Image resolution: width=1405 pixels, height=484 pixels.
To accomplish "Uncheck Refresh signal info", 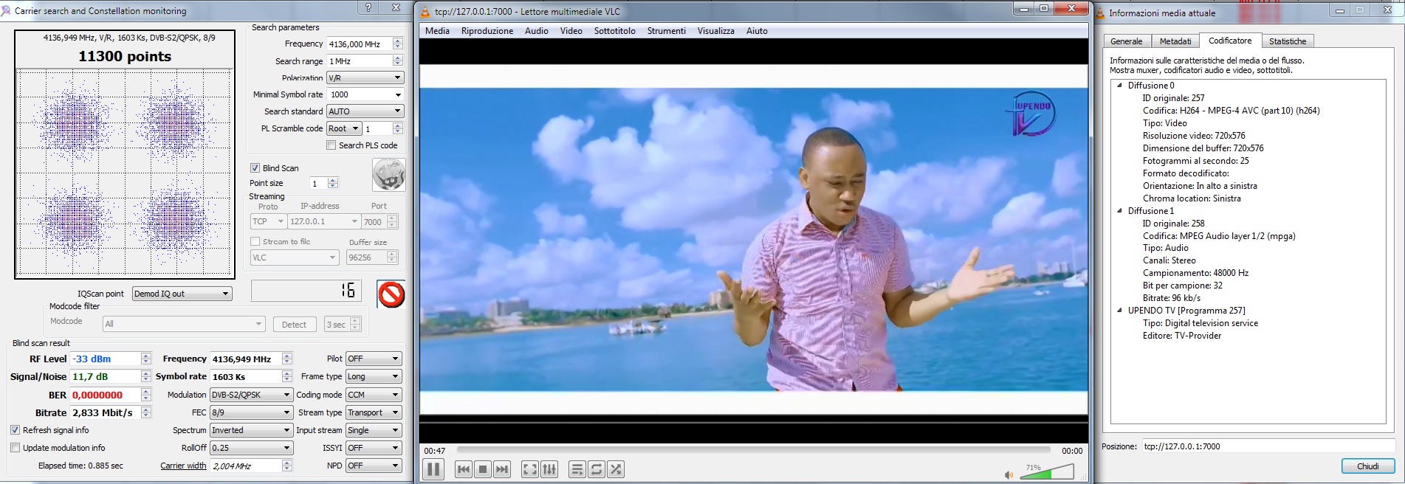I will [x=15, y=430].
